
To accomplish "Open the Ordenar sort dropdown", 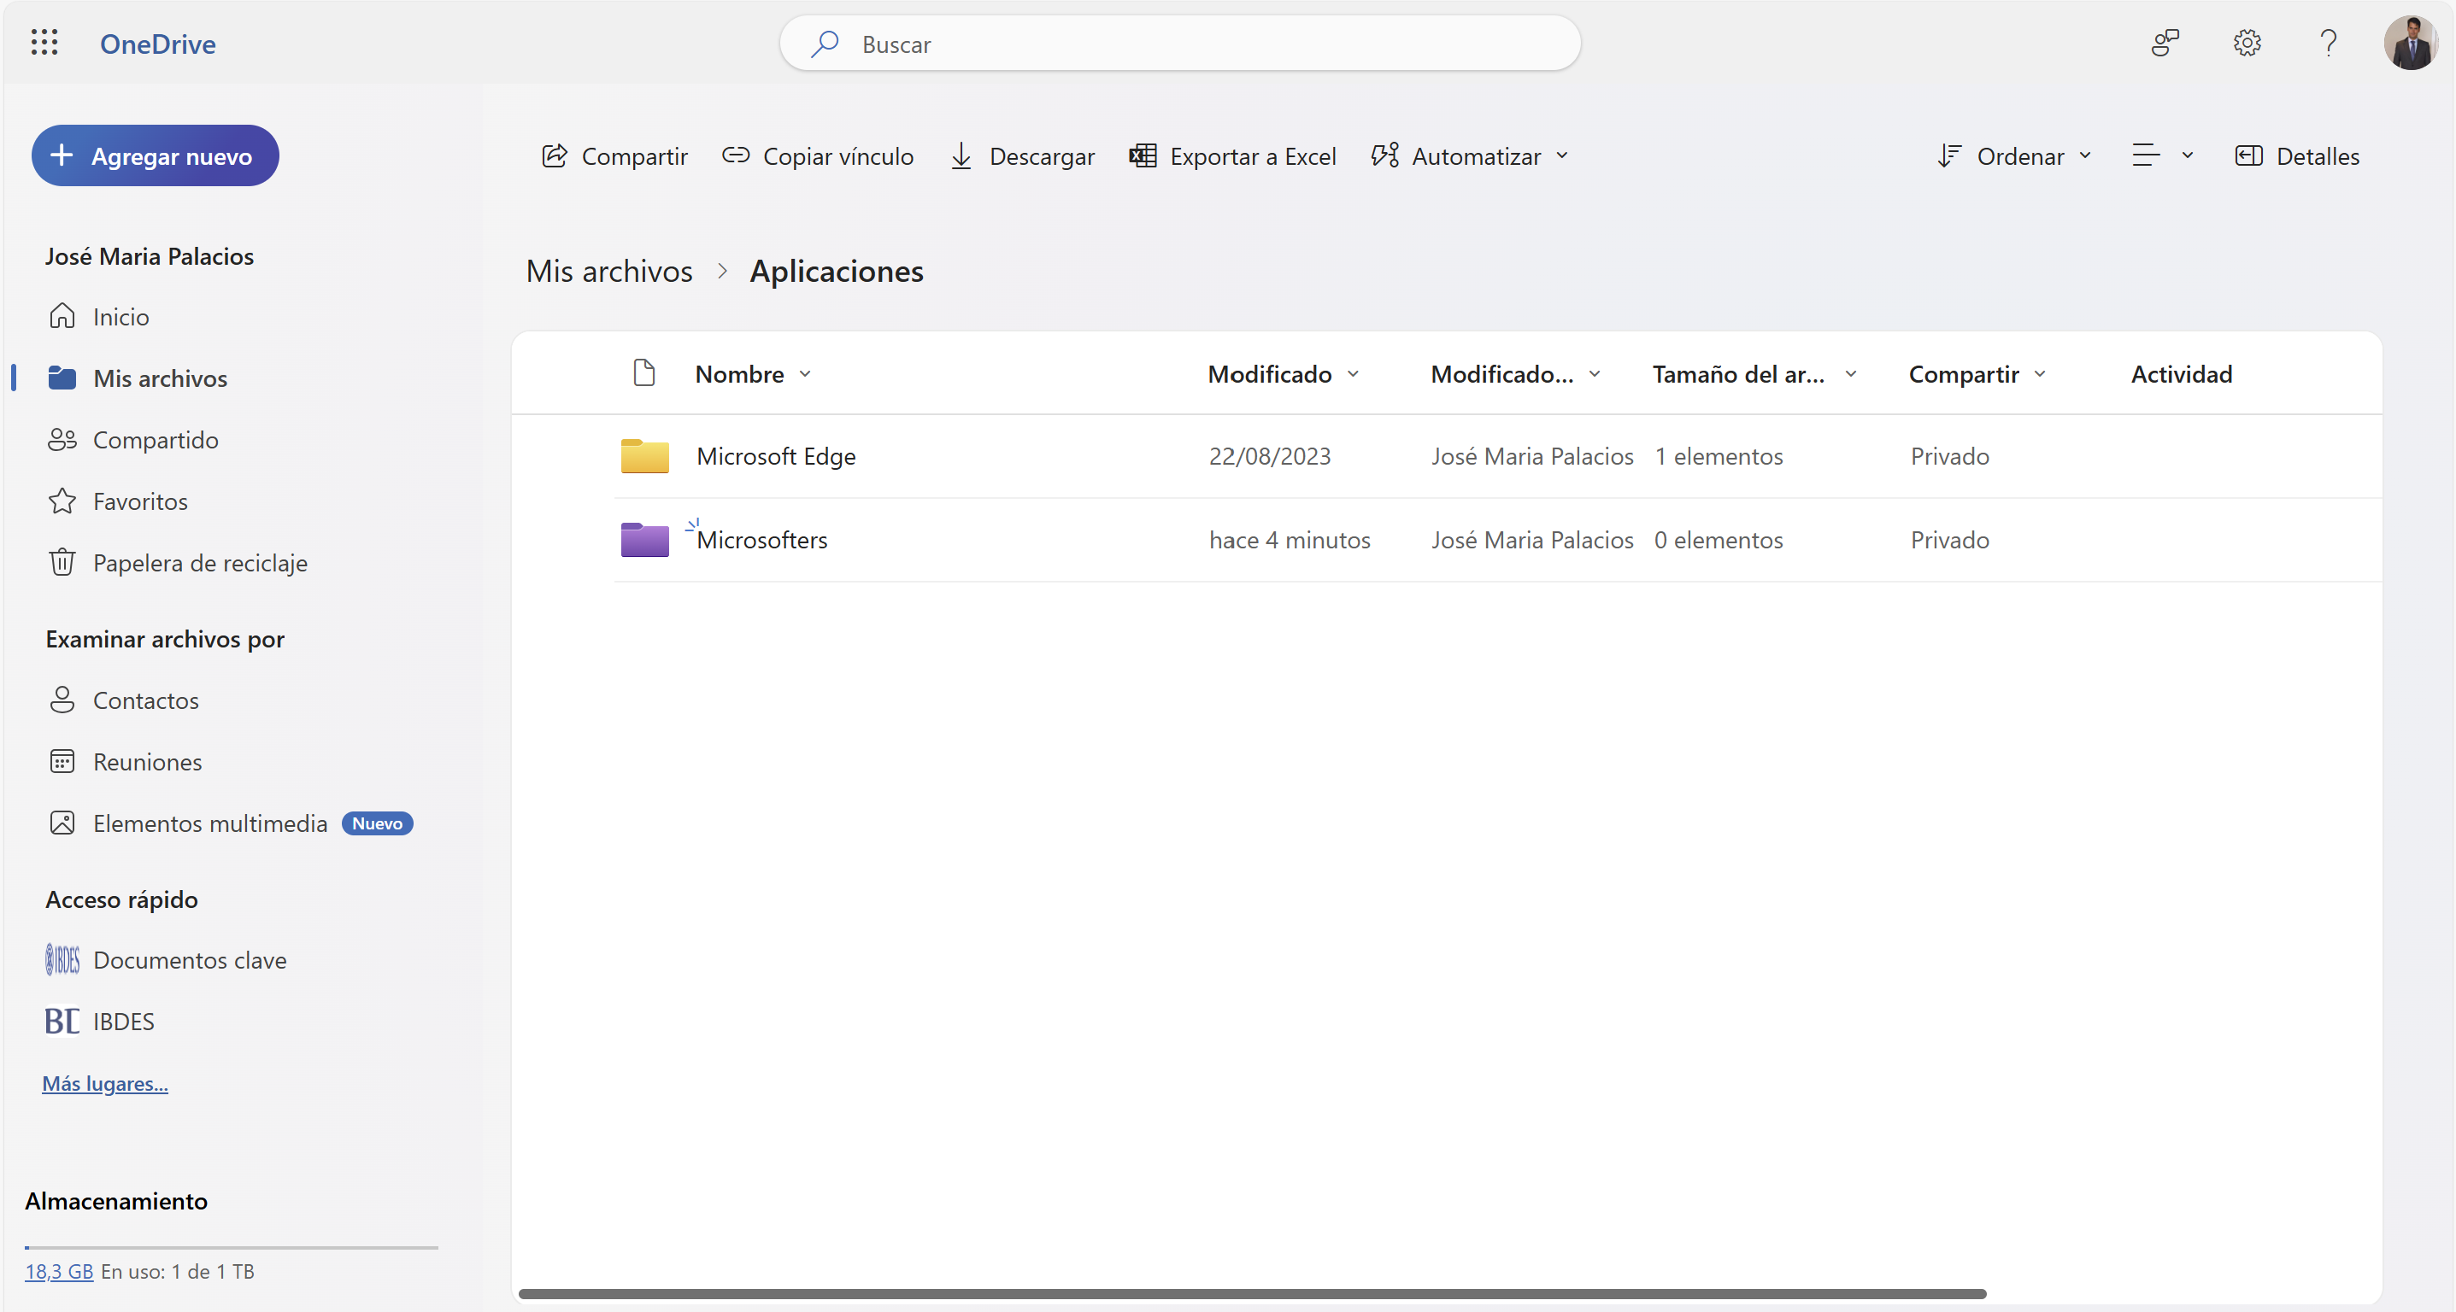I will click(2014, 155).
